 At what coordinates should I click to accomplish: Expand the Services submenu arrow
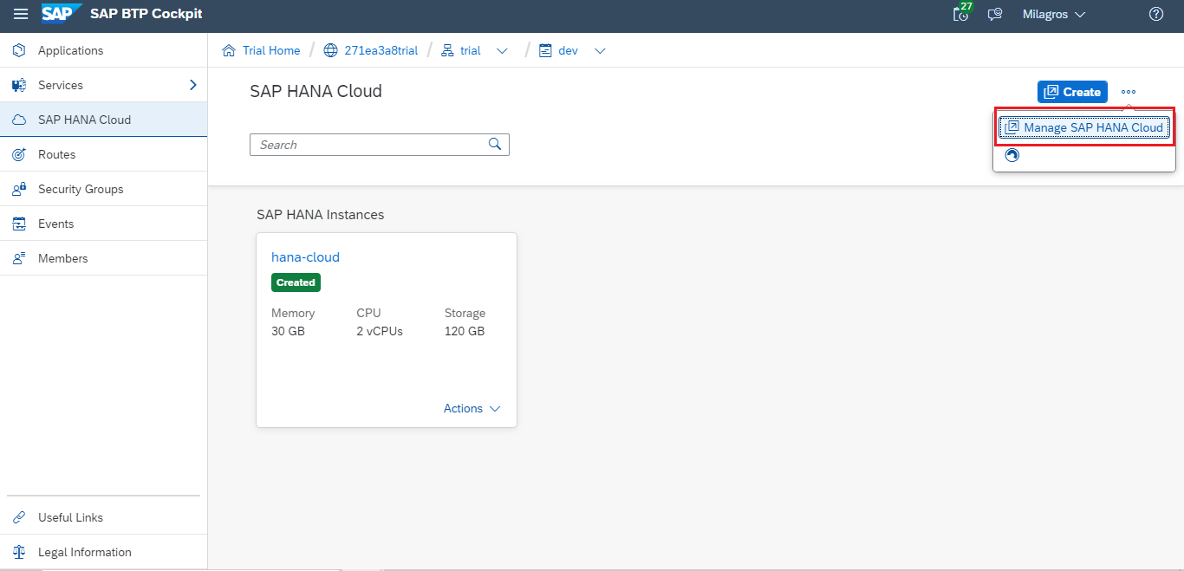[192, 85]
